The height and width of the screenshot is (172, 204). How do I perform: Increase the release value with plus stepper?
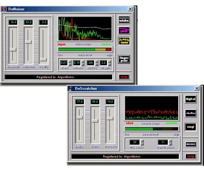(x=83, y=62)
